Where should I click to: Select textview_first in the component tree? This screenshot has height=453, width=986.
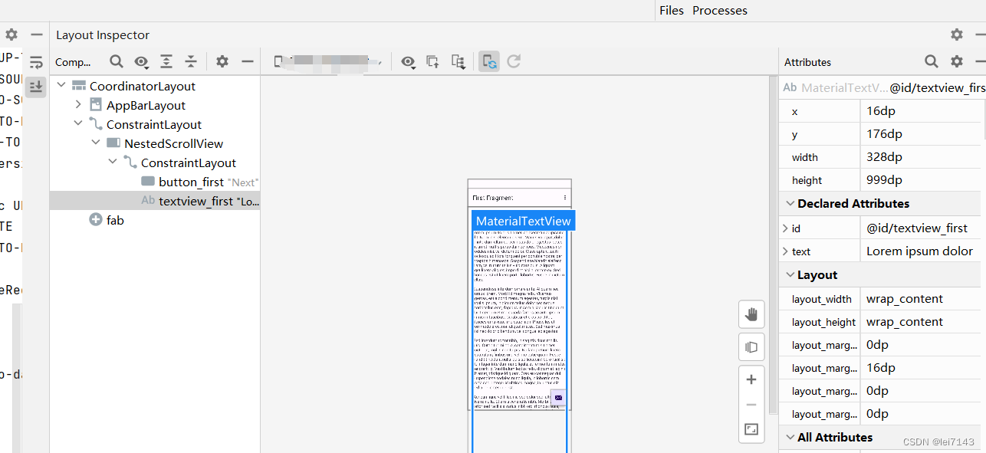click(x=192, y=200)
